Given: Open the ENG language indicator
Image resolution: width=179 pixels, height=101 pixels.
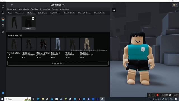Looking at the screenshot, I should point(166,99).
